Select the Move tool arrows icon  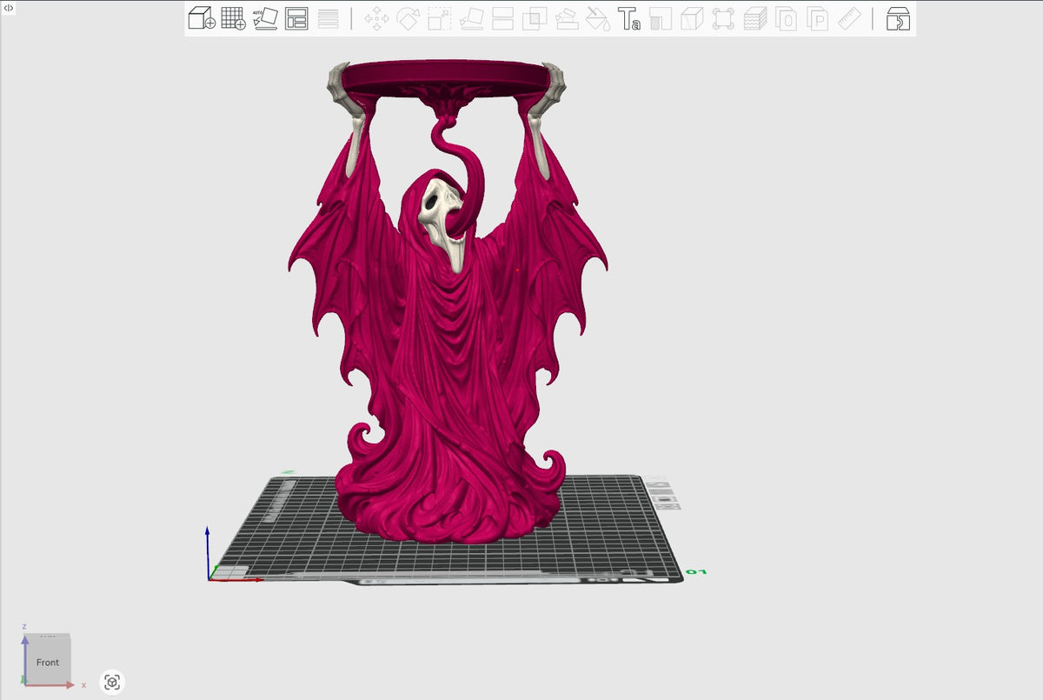pos(376,18)
